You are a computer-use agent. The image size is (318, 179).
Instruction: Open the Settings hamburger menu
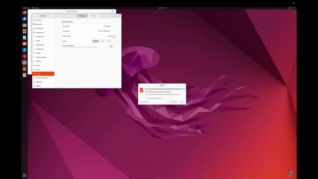52,16
